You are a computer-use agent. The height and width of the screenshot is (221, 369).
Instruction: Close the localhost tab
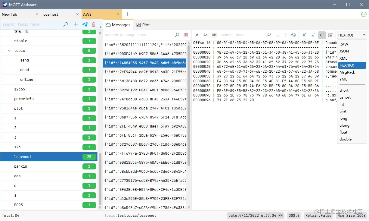tap(78, 14)
